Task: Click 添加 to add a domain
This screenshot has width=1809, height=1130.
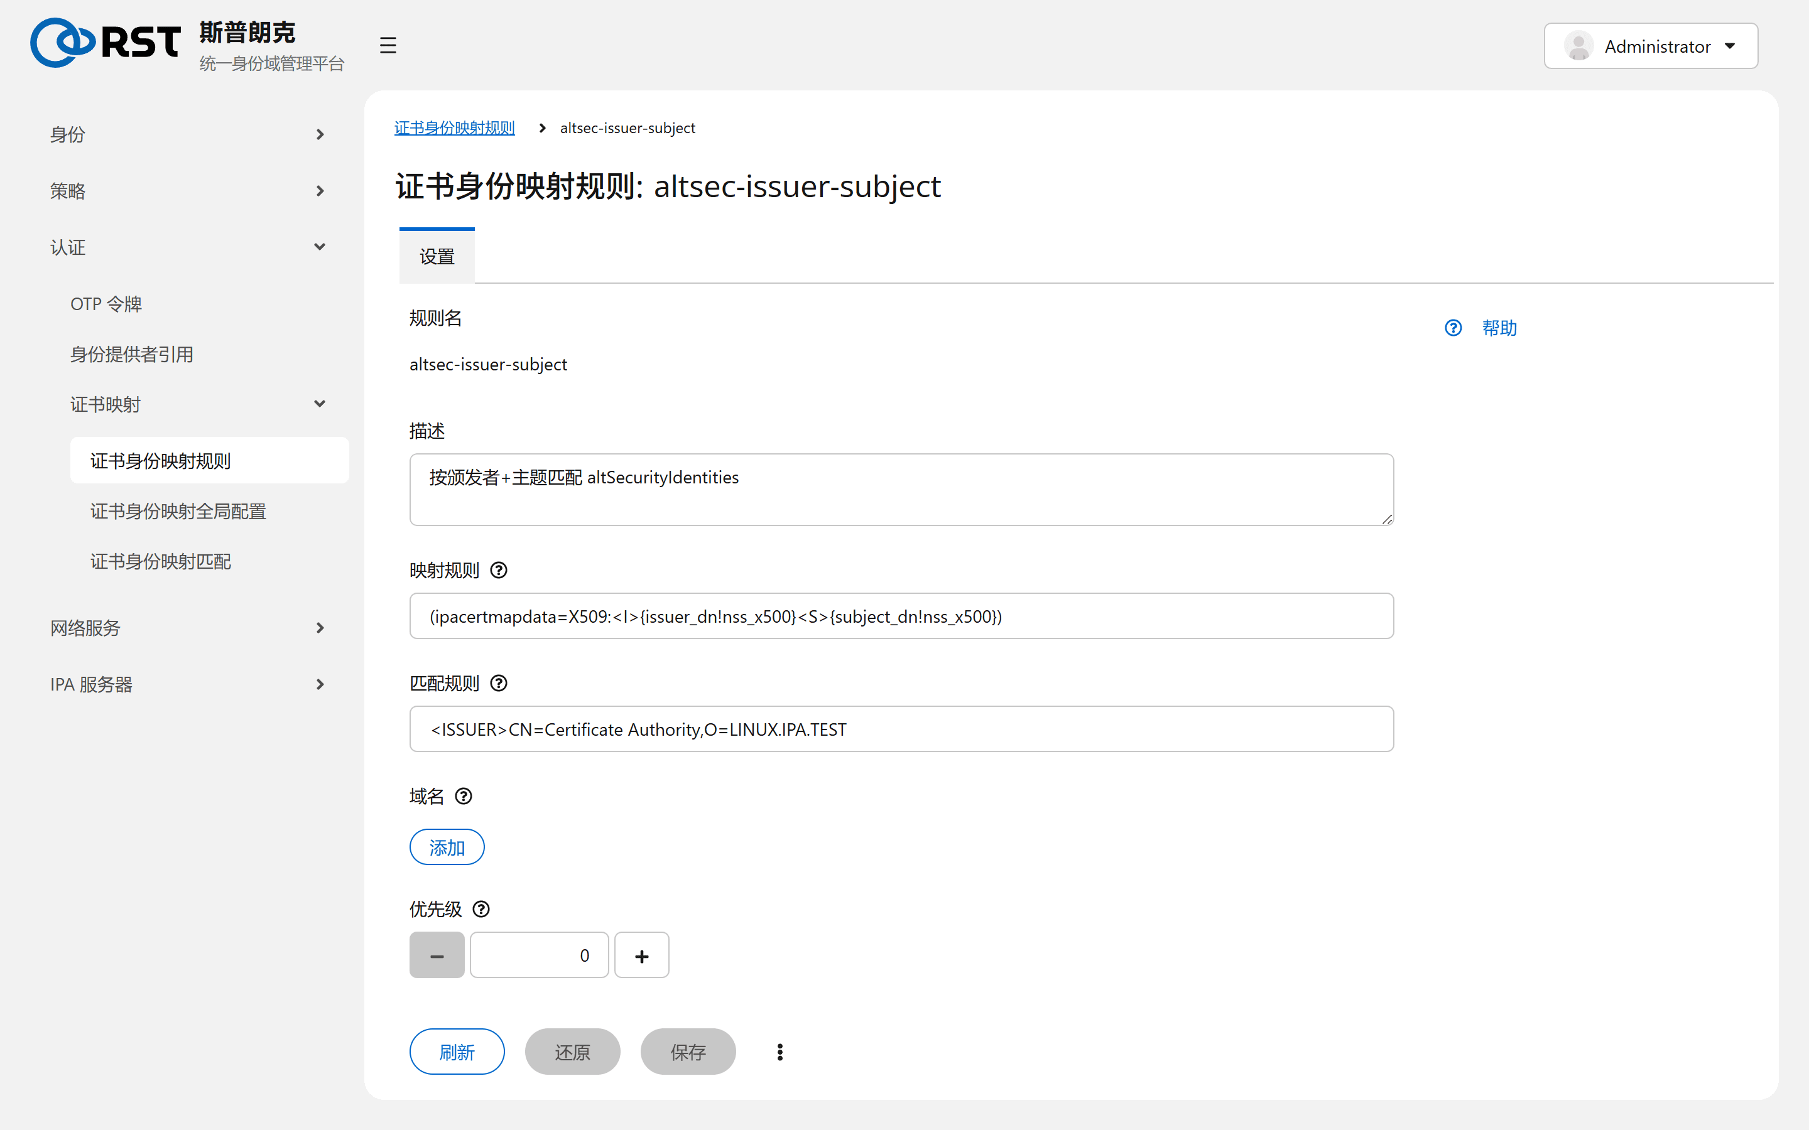Action: click(447, 847)
